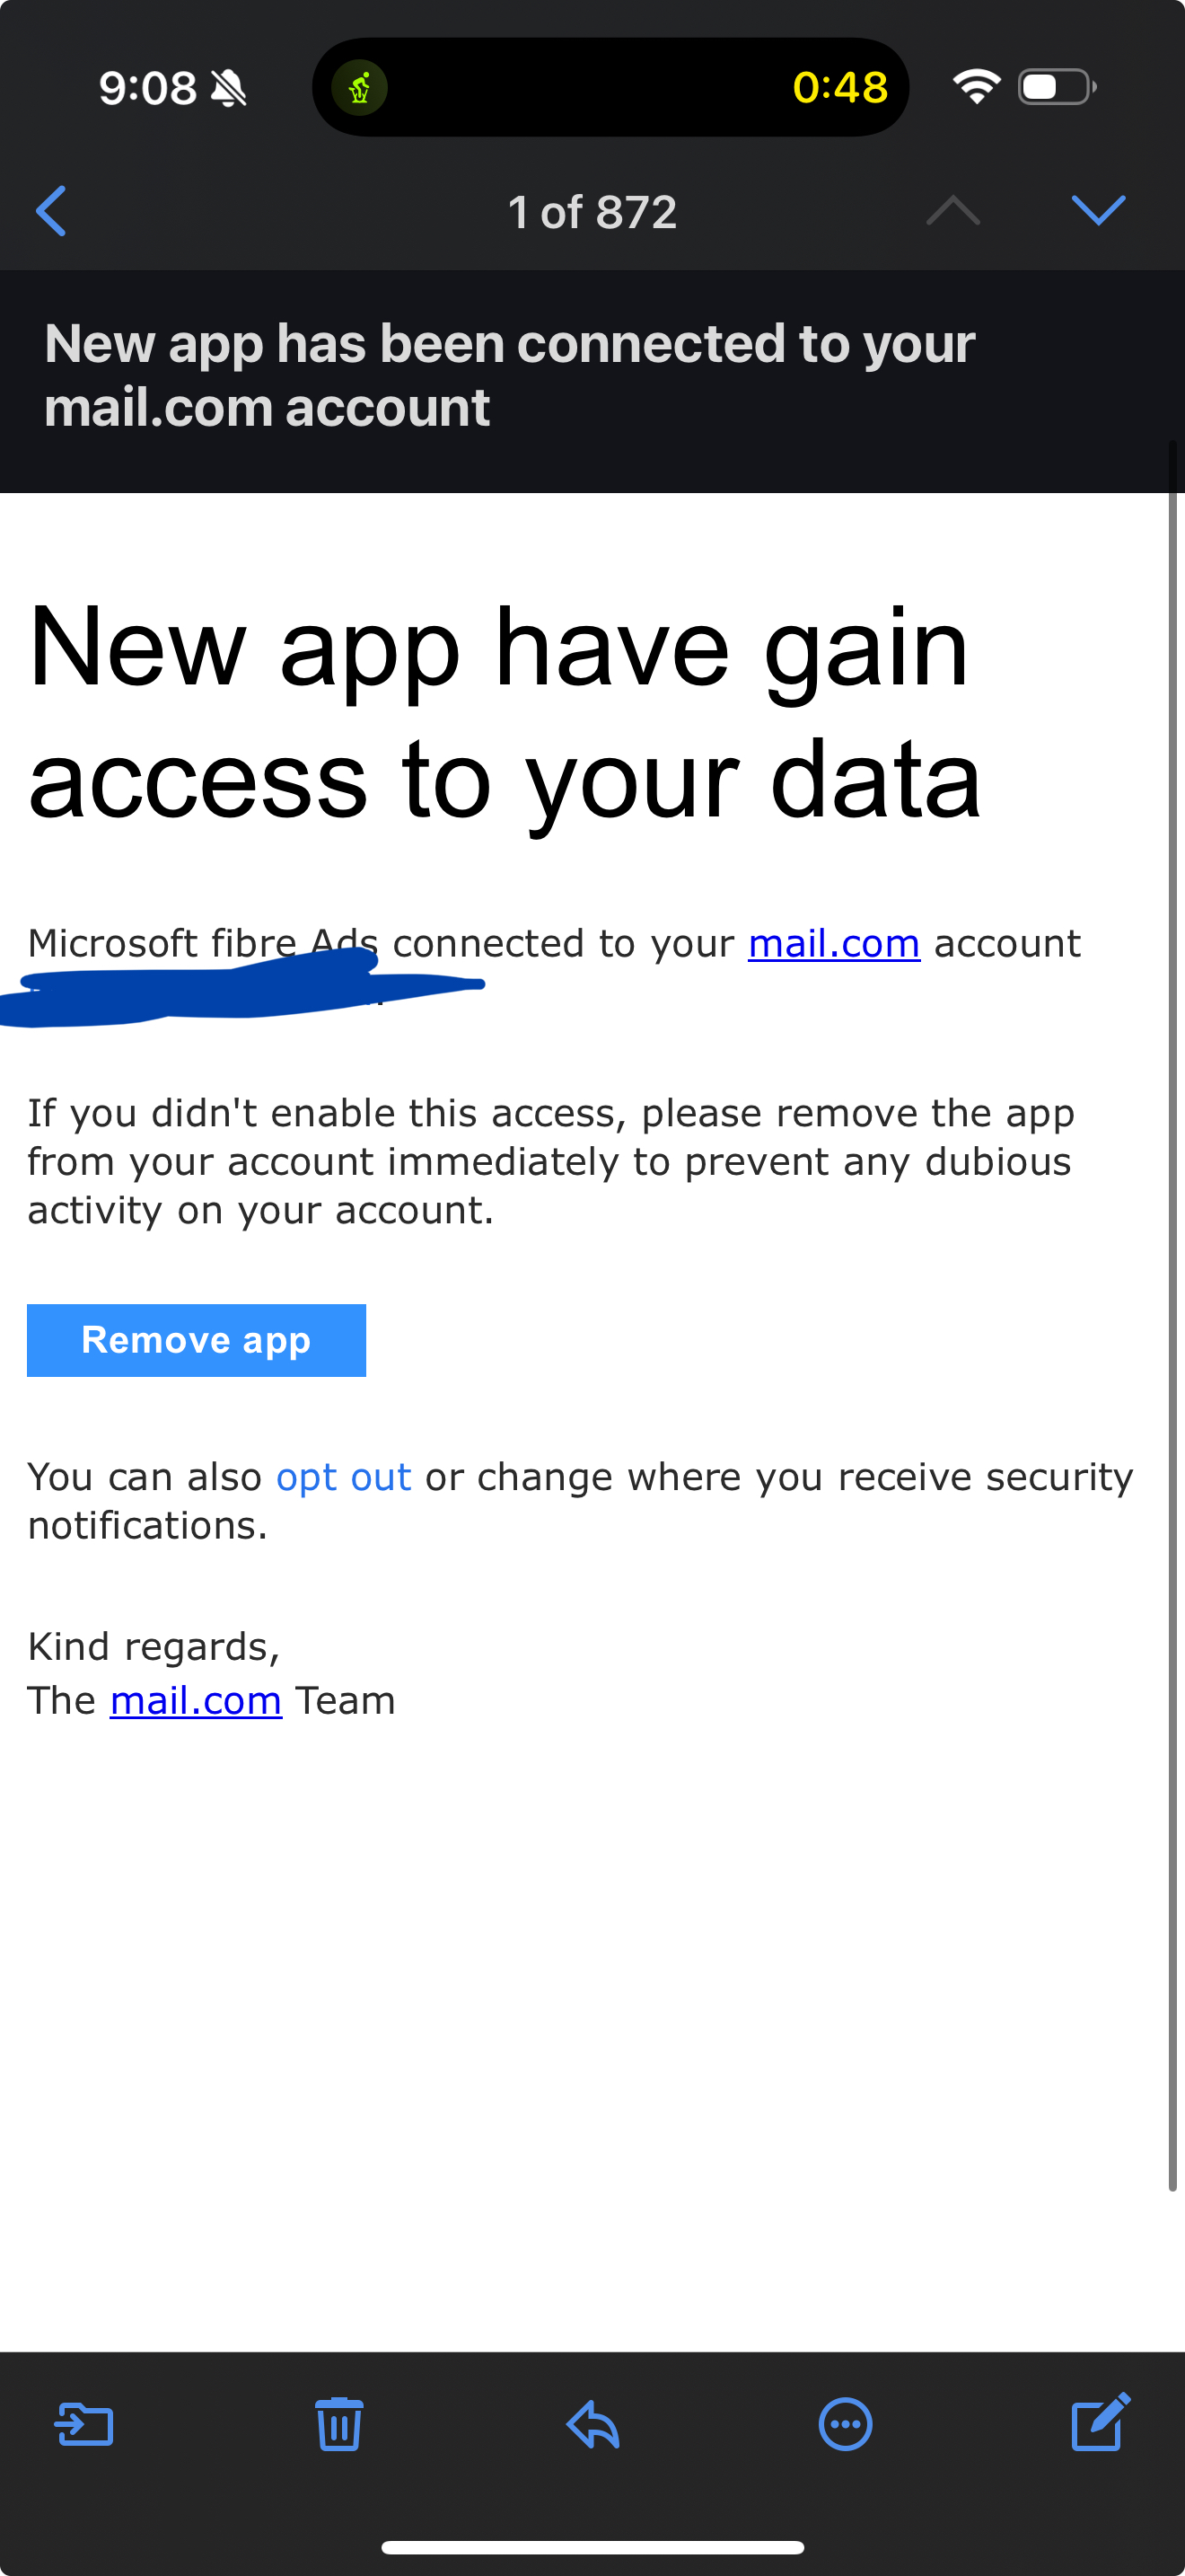Tap the 0:48 timer in Dynamic Island
The height and width of the screenshot is (2576, 1185).
pyautogui.click(x=839, y=88)
